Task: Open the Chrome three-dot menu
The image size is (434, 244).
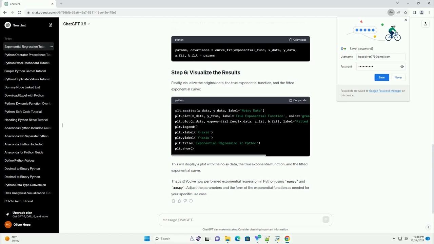Action: [429, 13]
